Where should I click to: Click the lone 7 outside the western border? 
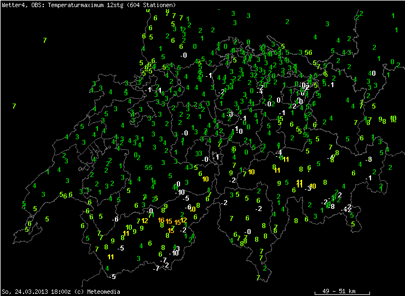[x=14, y=106]
